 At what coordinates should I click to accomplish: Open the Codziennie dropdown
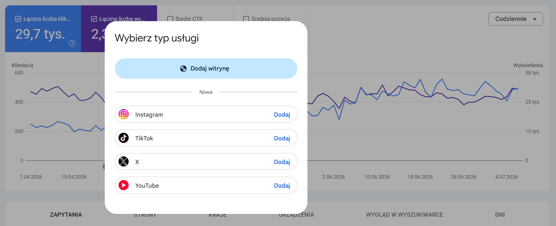515,19
